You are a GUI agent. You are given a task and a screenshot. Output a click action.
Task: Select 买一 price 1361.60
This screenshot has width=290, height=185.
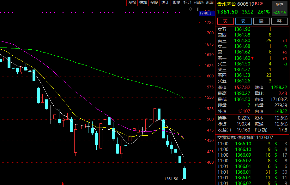coord(242,58)
